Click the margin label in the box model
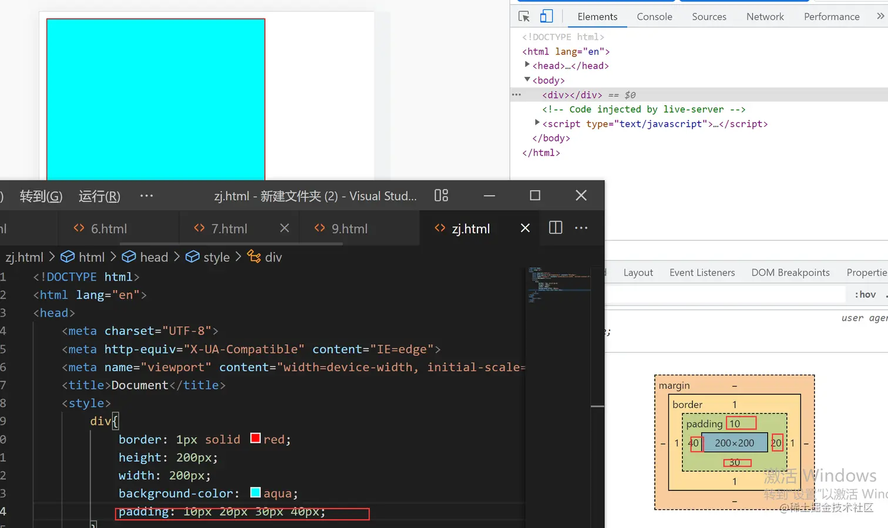The width and height of the screenshot is (888, 528). tap(674, 385)
